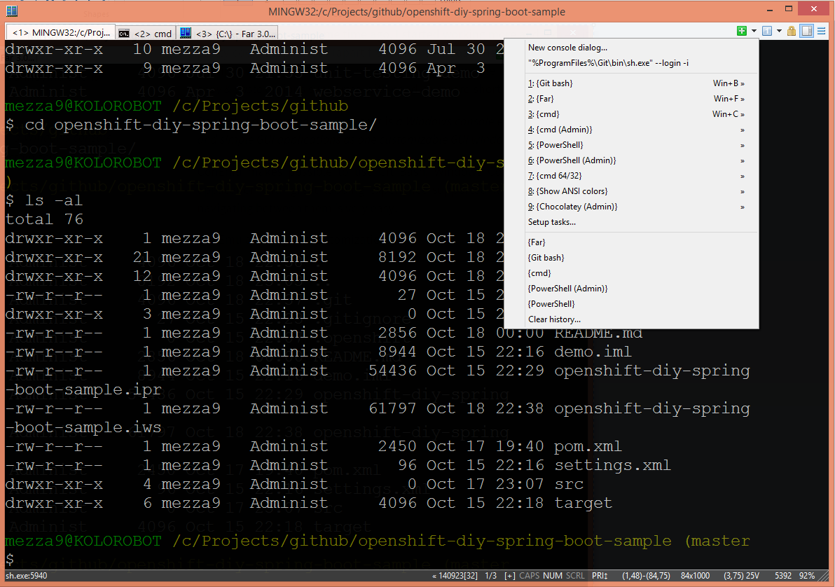Click the [+] status bar indicator
Screen dimensions: 835x587
(510, 576)
